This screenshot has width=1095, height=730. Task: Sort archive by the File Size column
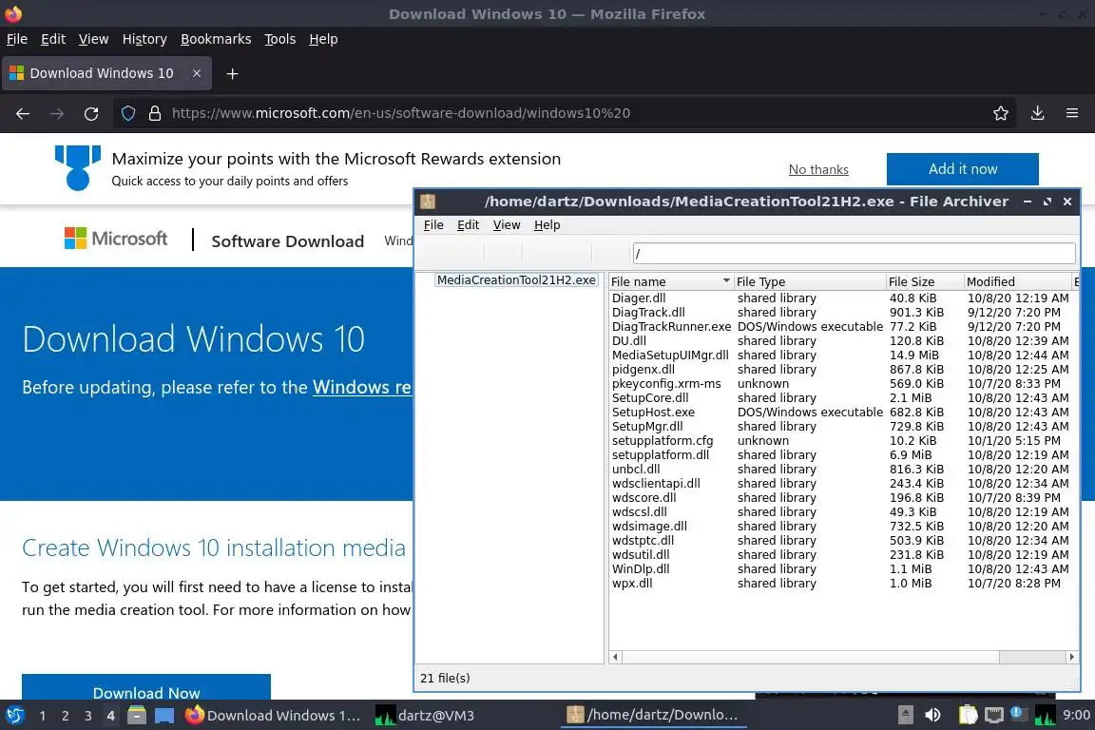tap(925, 281)
